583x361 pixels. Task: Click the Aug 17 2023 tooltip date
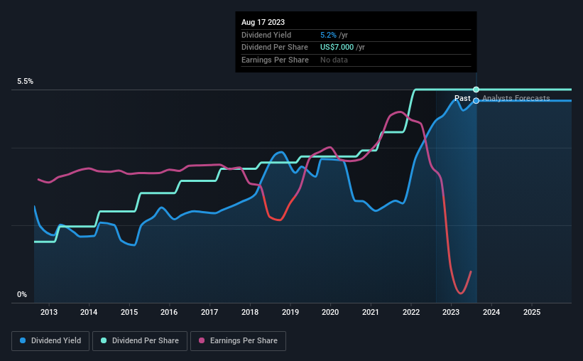click(x=263, y=22)
